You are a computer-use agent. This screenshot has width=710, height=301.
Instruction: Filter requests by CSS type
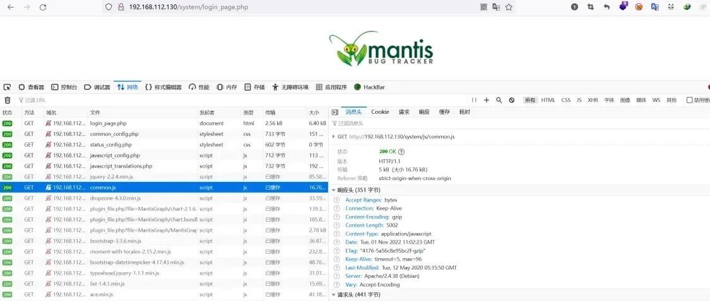pos(566,100)
